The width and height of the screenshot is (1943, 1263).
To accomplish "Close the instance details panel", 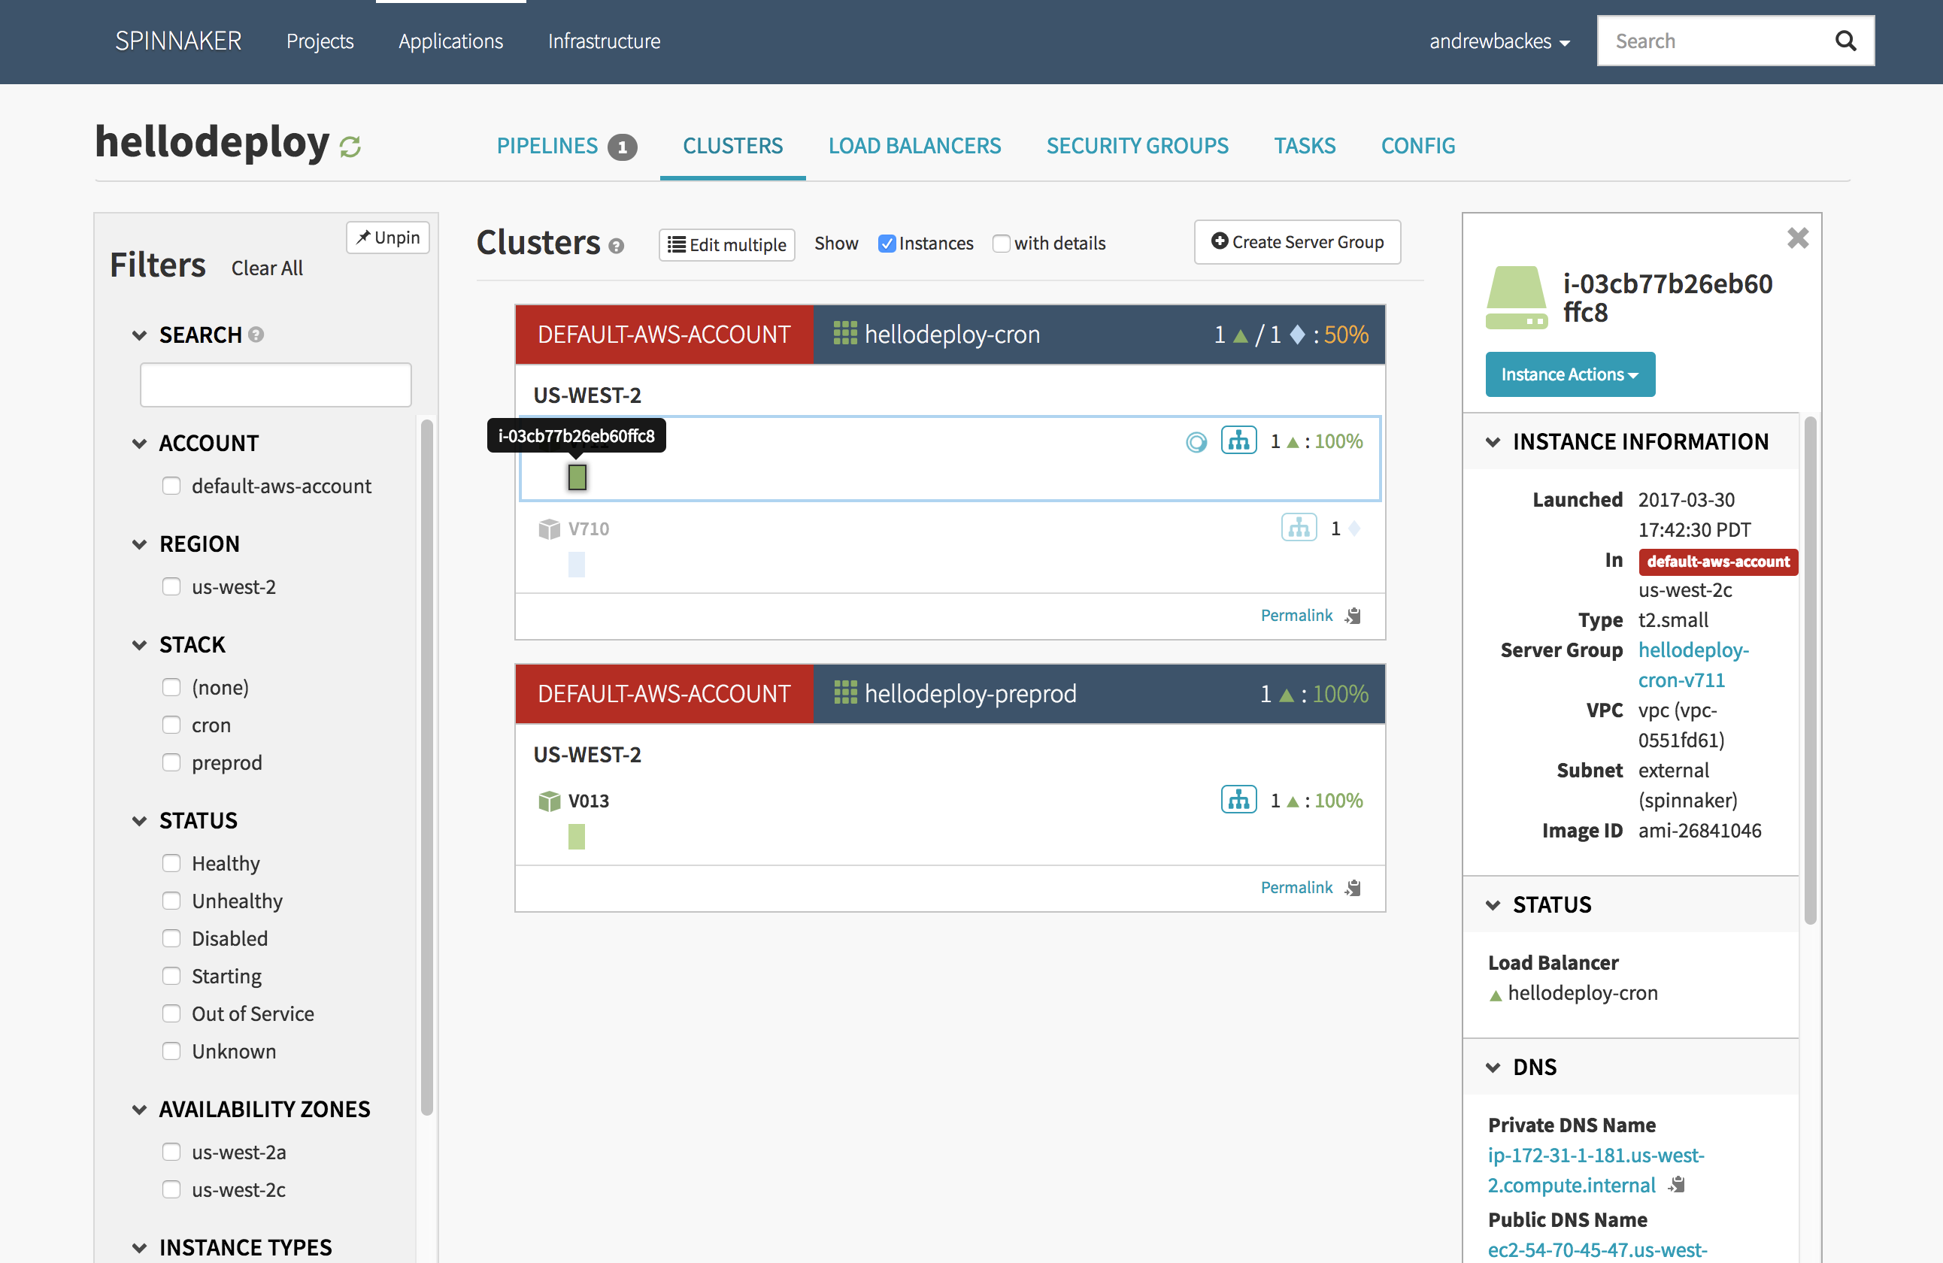I will pyautogui.click(x=1797, y=238).
